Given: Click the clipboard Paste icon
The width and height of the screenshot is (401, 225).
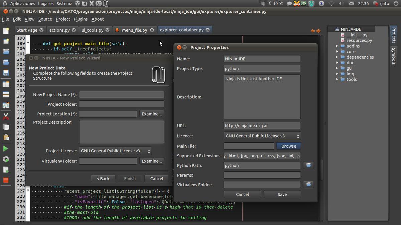Looking at the screenshot, I should [6, 137].
